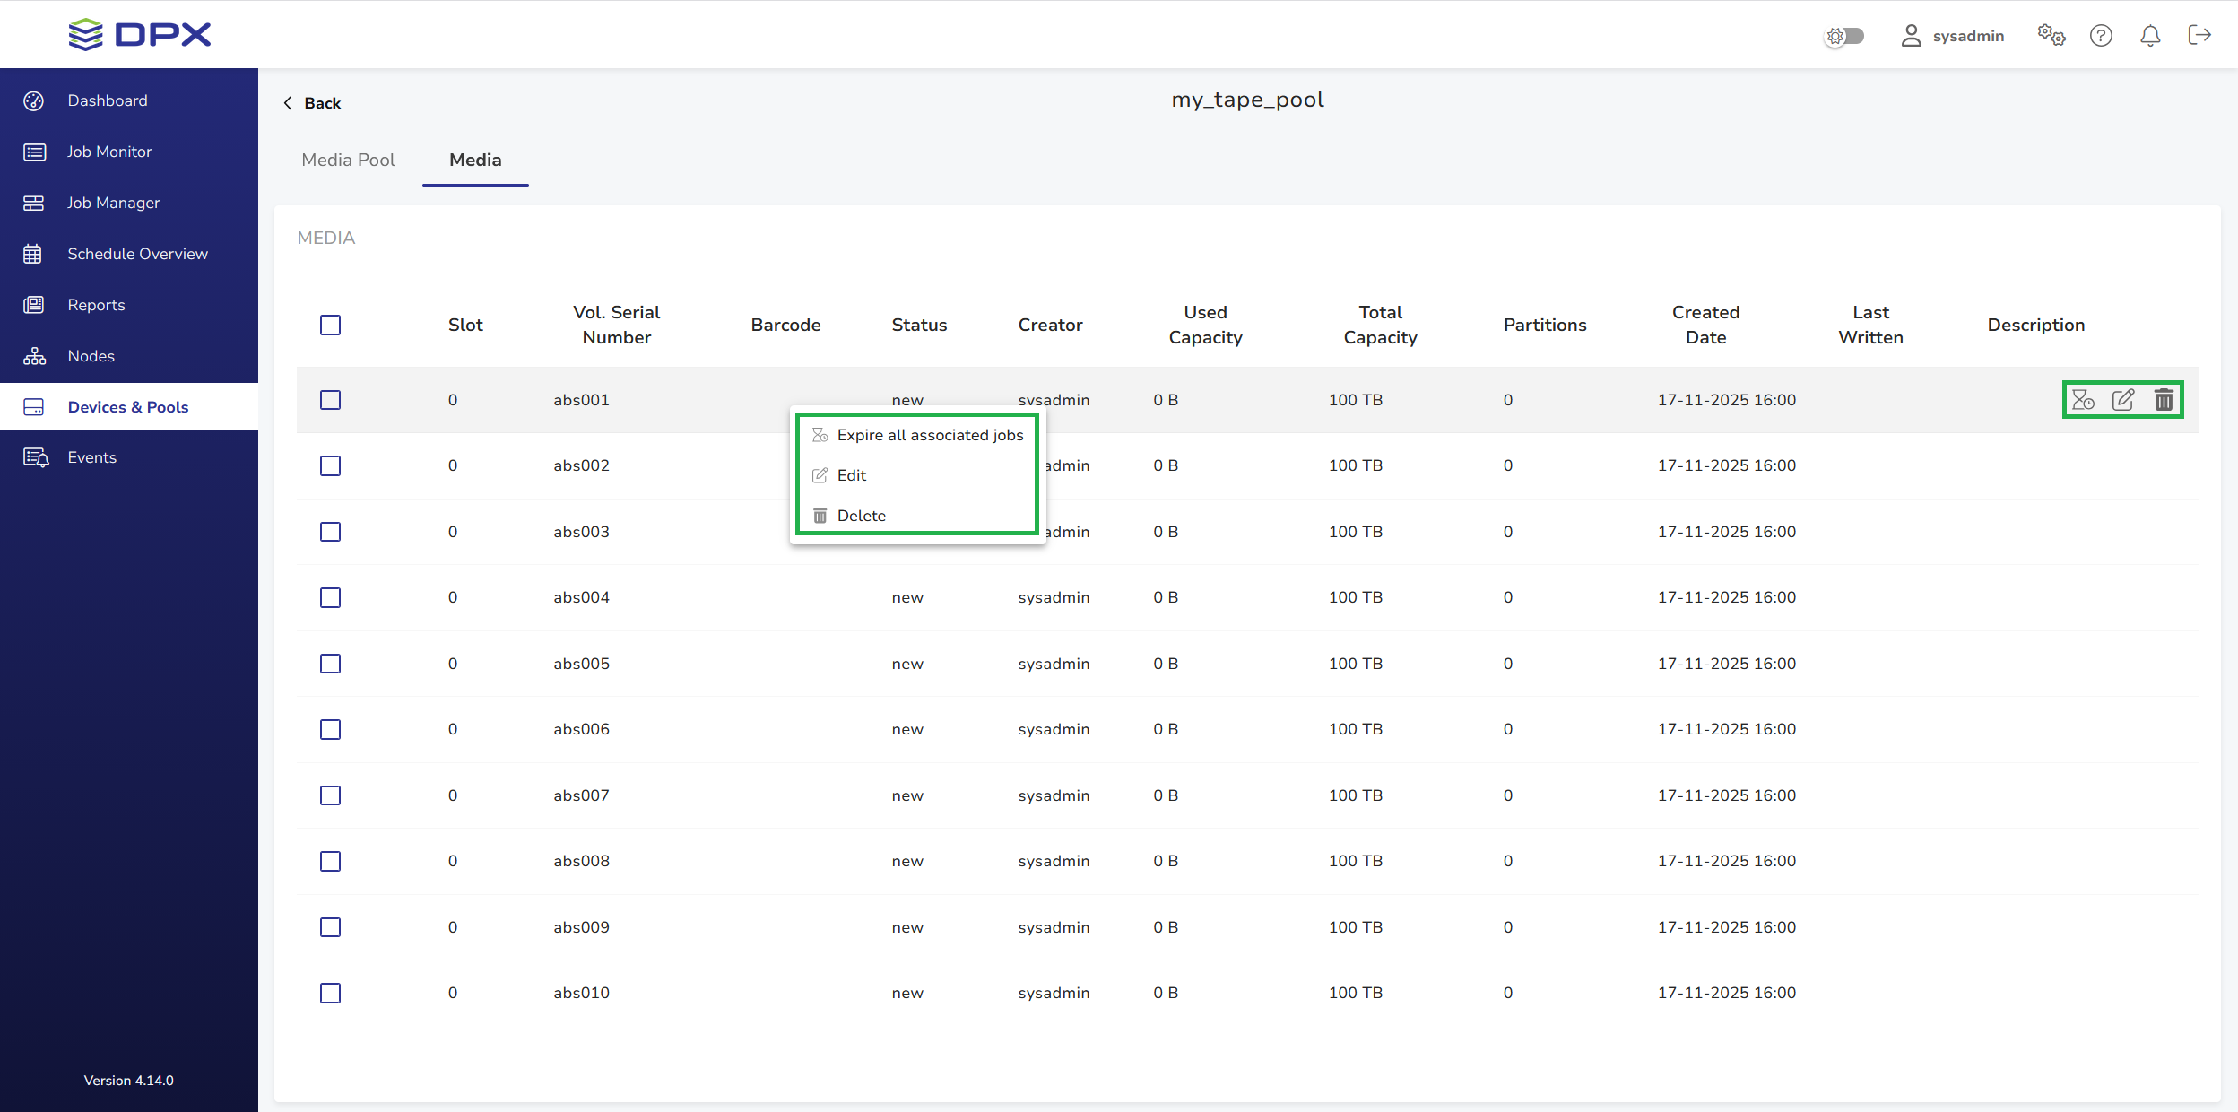Click the help question mark icon
2238x1112 pixels.
(2101, 36)
